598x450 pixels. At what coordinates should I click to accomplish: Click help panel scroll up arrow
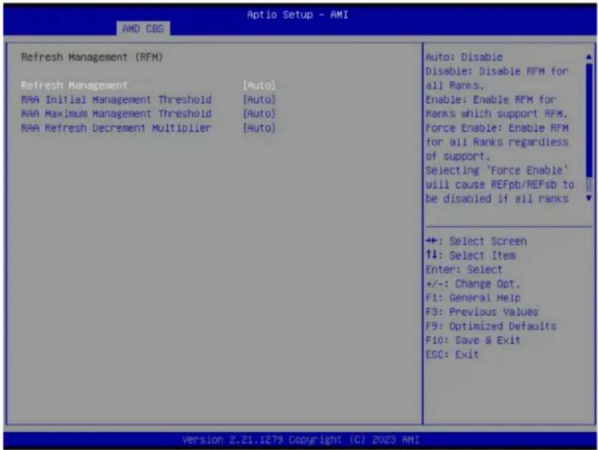click(x=589, y=57)
